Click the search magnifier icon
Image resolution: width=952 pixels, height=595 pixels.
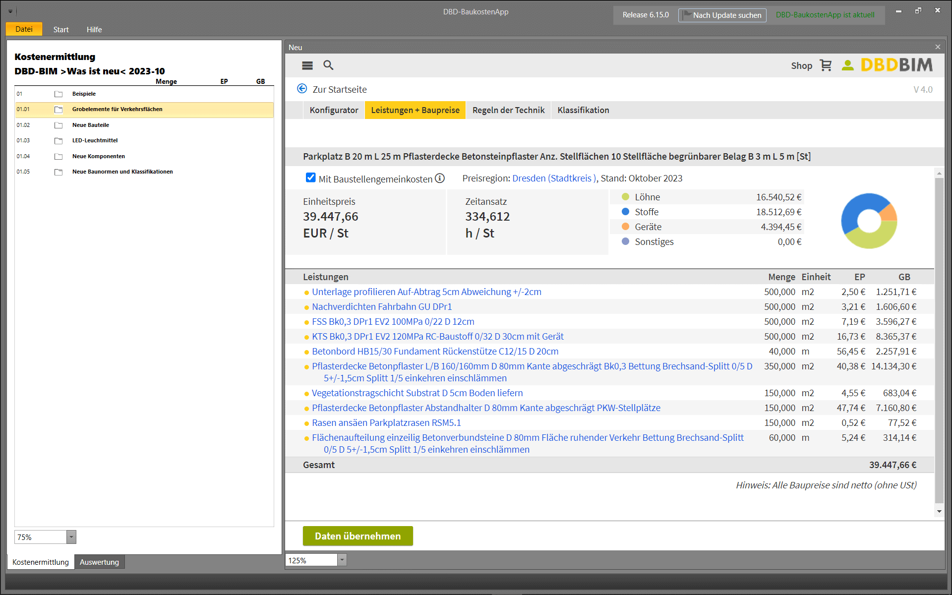pos(328,65)
